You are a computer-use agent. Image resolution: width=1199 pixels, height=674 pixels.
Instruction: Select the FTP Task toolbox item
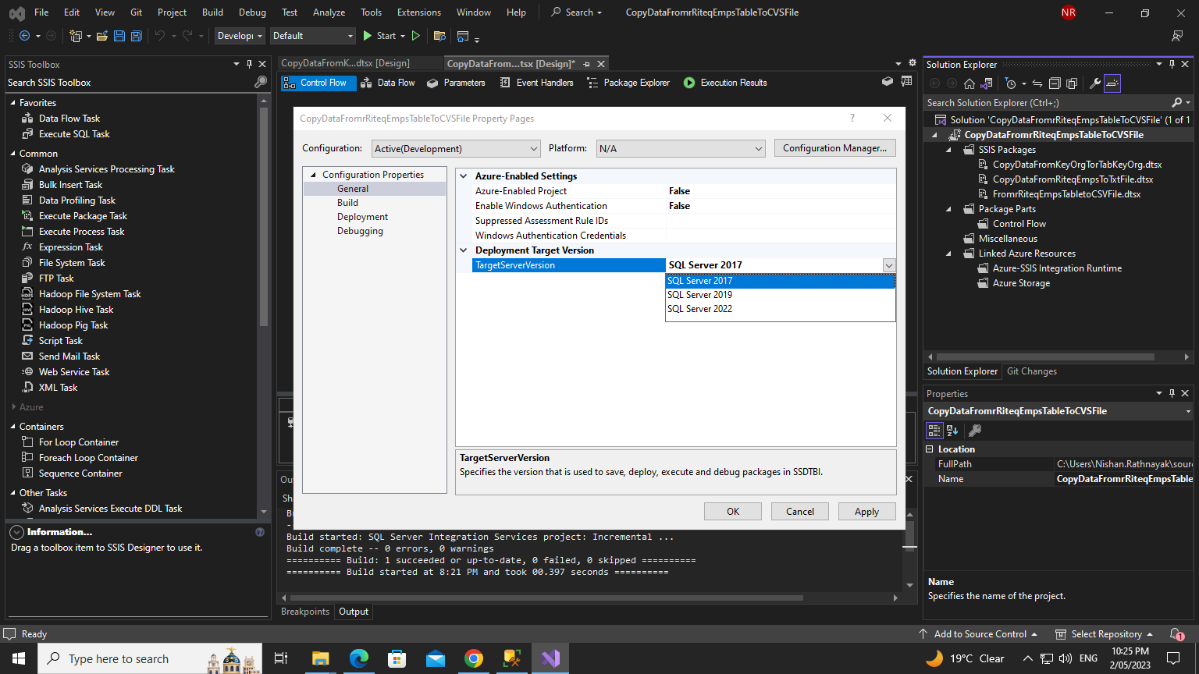coord(56,278)
